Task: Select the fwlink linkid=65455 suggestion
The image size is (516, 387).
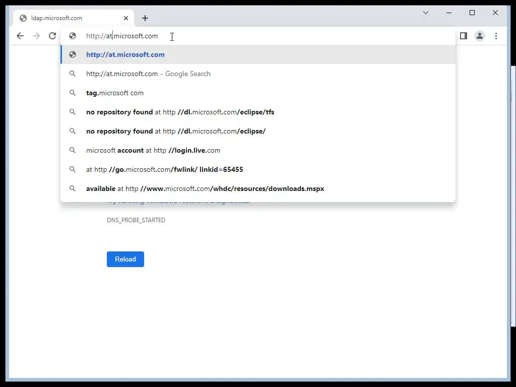Action: 258,169
